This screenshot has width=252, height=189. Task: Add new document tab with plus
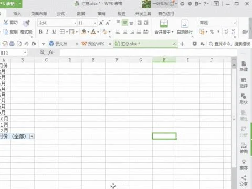point(182,44)
